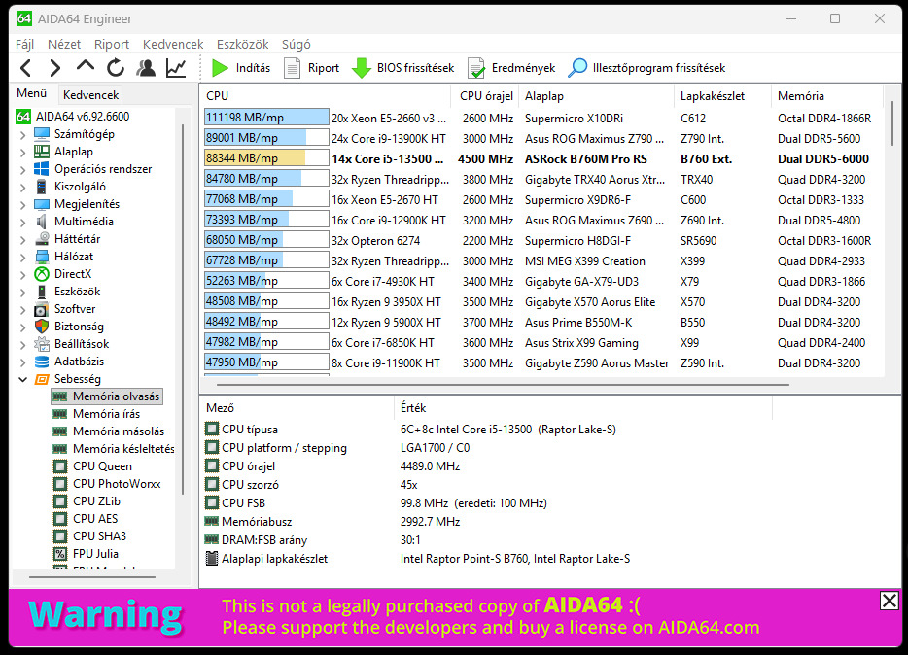
Task: Open the user profile icon in toolbar
Action: tap(146, 68)
